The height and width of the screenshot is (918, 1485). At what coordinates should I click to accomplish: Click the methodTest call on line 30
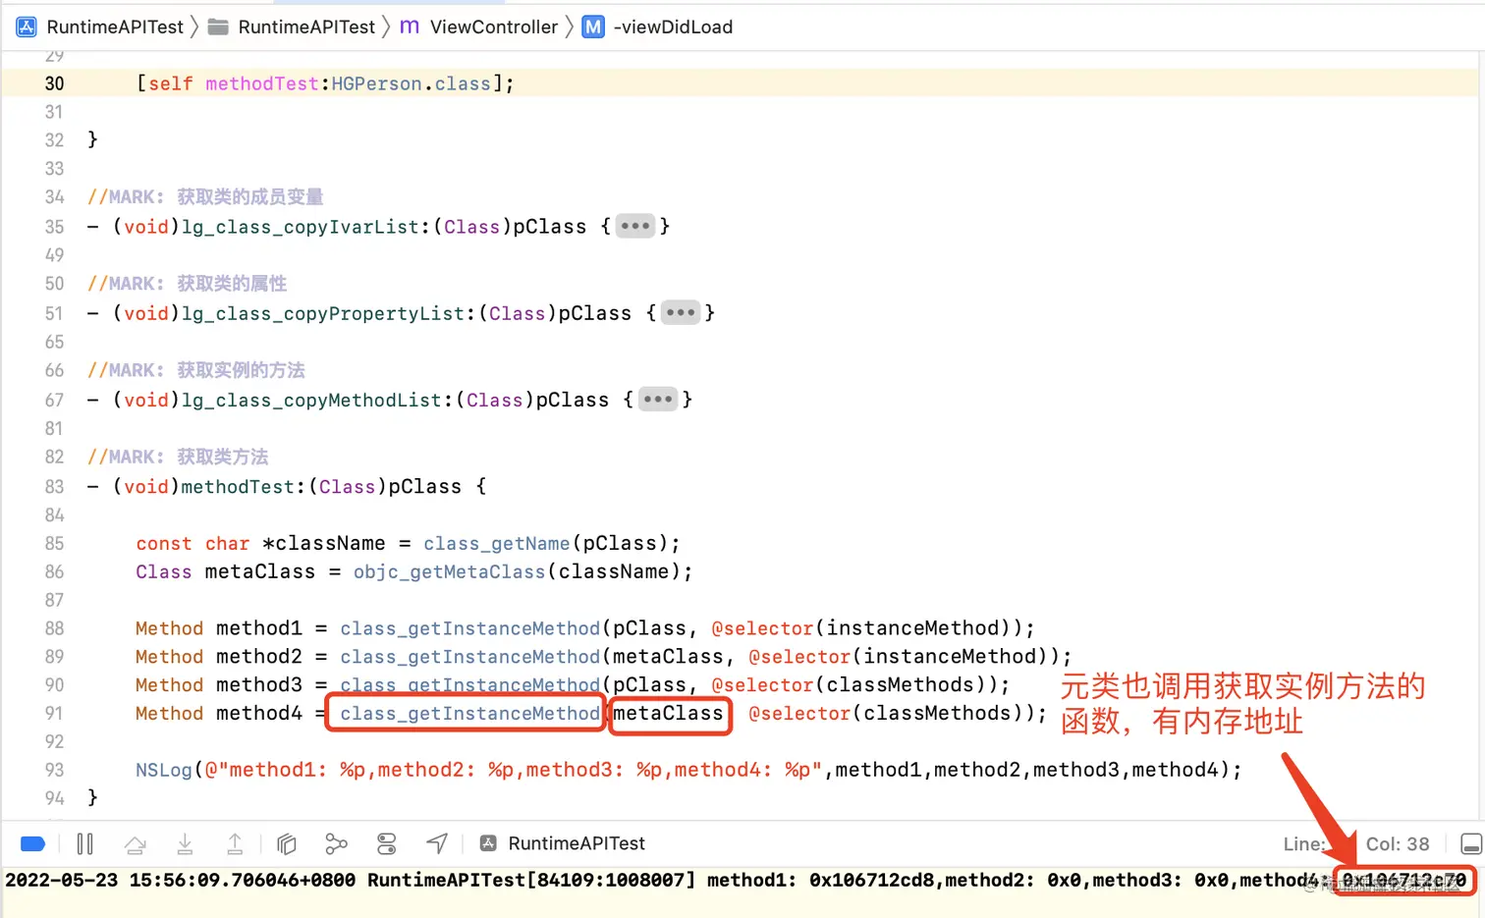pos(261,83)
